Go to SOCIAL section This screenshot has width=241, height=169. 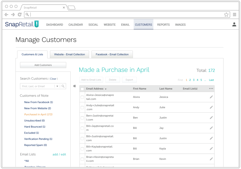[93, 25]
